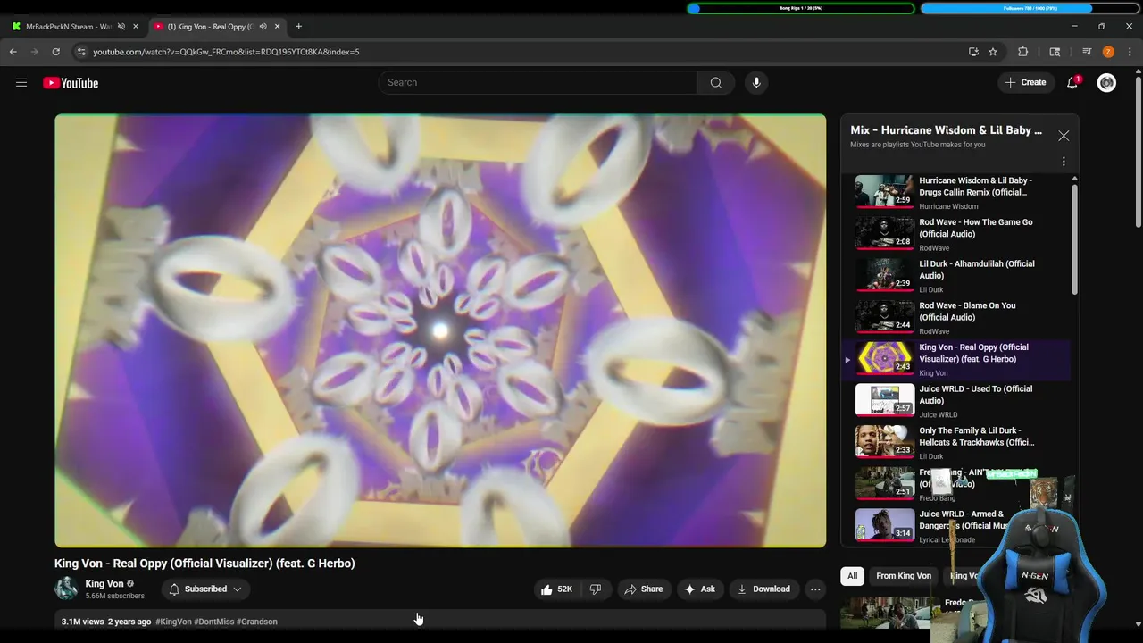This screenshot has height=643, width=1143.
Task: Open more actions three-dot menu under video
Action: 814,589
